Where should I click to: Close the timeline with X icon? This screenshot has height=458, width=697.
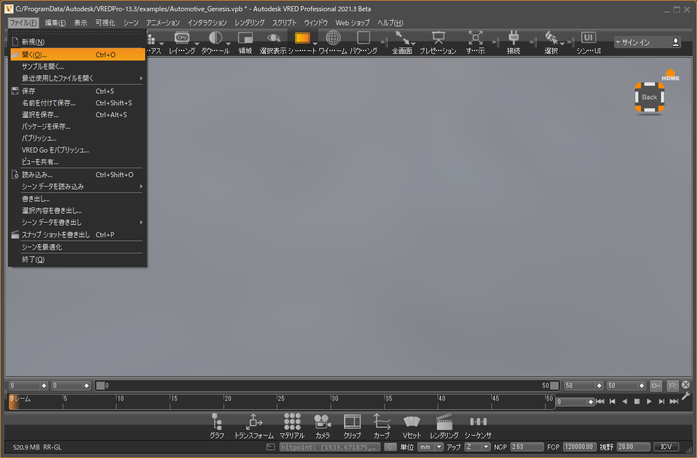(x=686, y=385)
